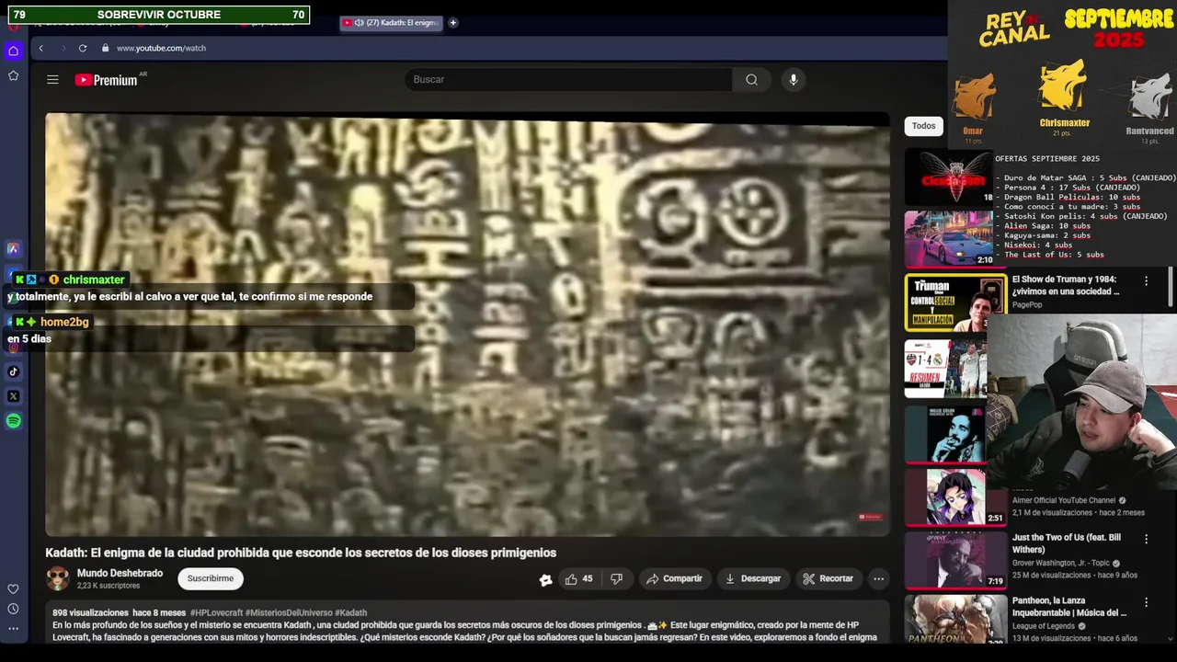
Task: Open X (Twitter) in the Opera sidebar
Action: click(x=13, y=396)
